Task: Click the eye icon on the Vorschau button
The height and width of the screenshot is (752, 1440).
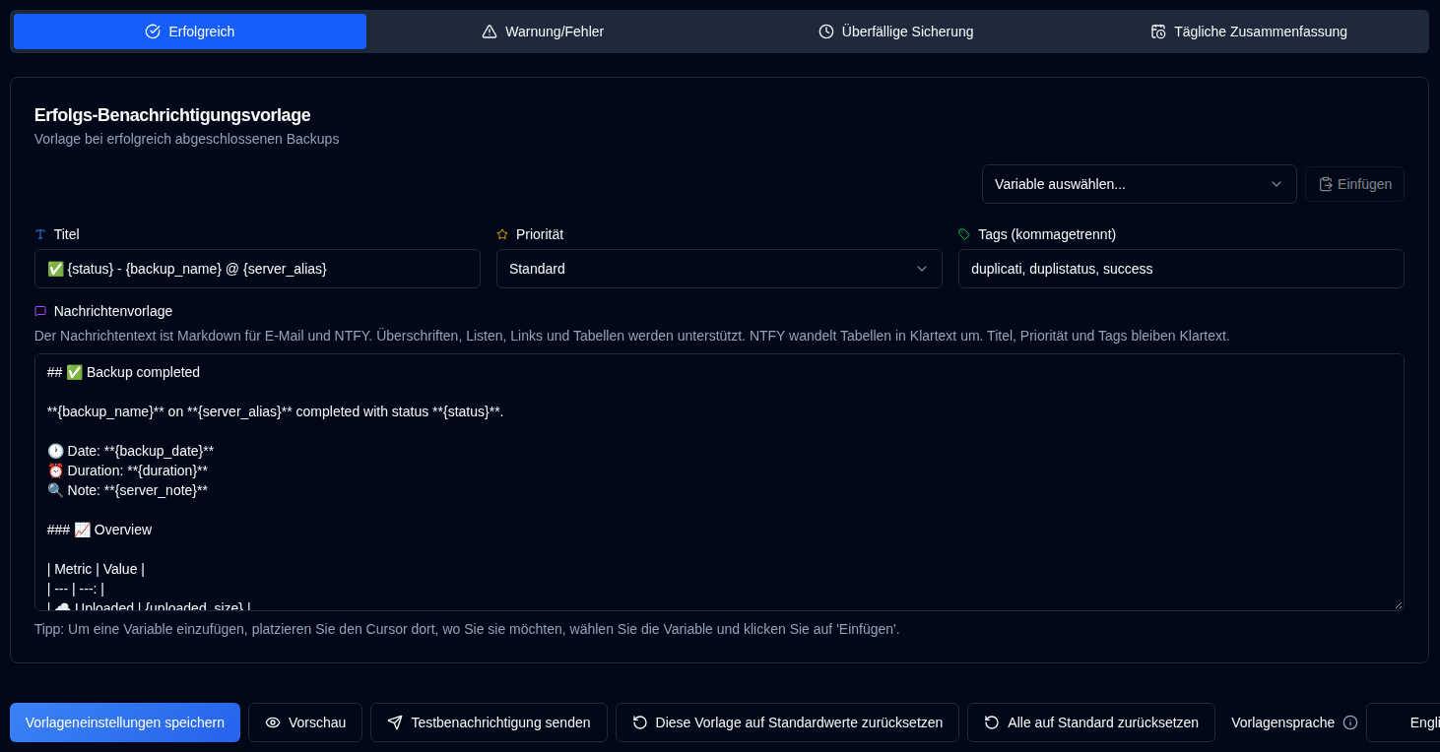Action: coord(273,722)
